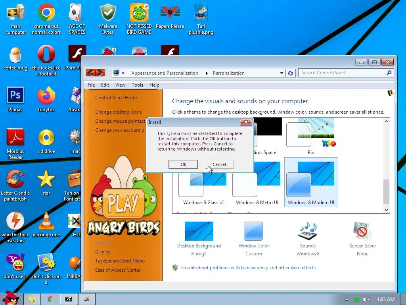Open the Malware Bytes desktop icon
Viewport: 406px width, 305px height.
108,19
